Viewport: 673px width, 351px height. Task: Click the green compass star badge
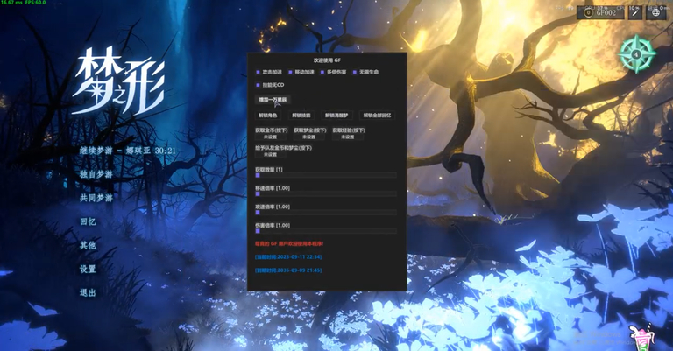pyautogui.click(x=636, y=54)
